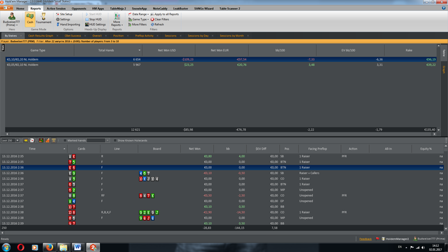Open HUD Settings
The width and height of the screenshot is (448, 252).
(95, 24)
